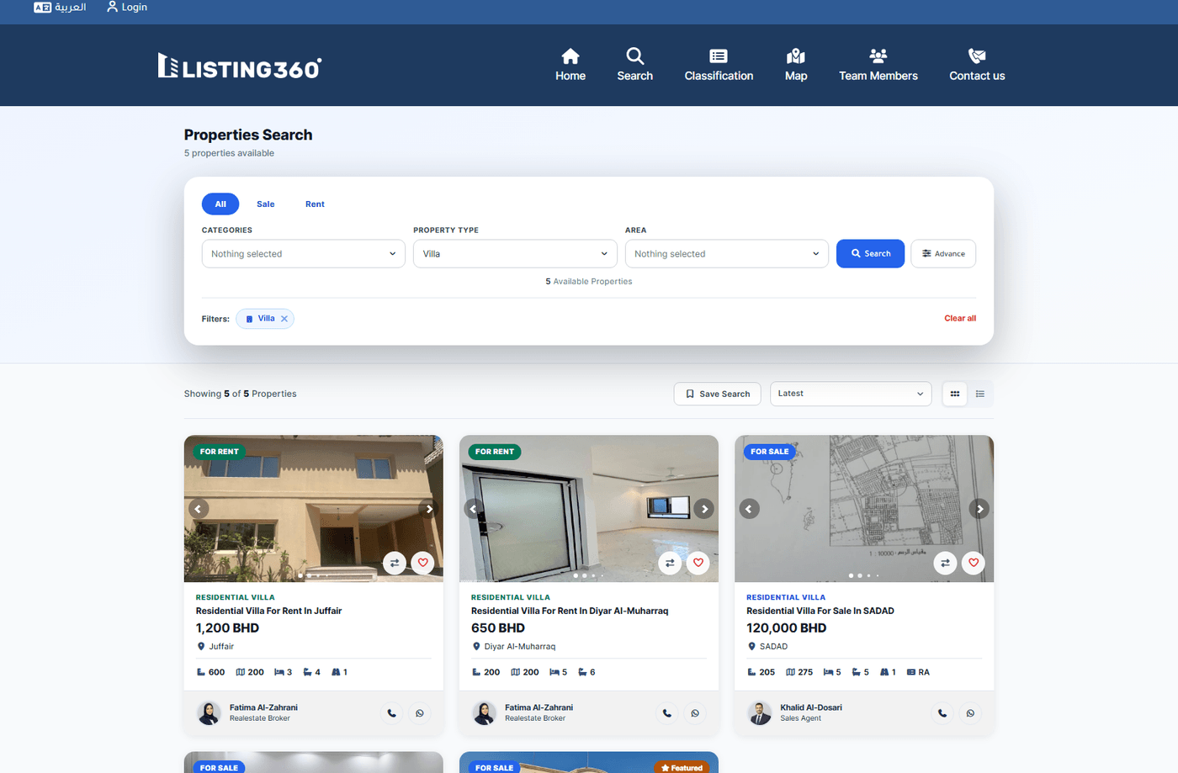The height and width of the screenshot is (773, 1178).
Task: Click the Featured badge
Action: point(682,767)
